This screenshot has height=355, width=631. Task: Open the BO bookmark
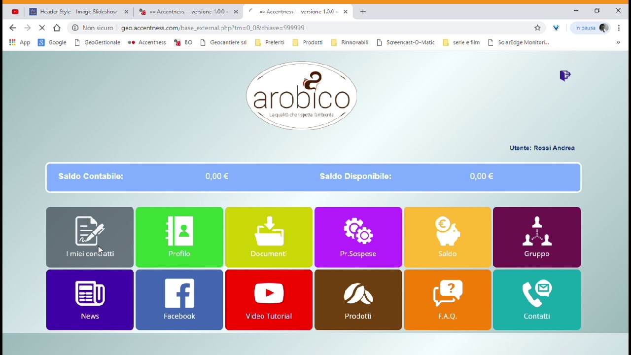click(x=183, y=42)
